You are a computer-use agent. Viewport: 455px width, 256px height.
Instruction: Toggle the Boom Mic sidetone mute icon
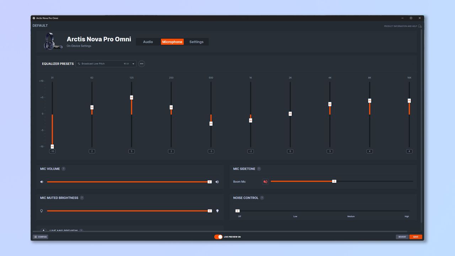265,182
